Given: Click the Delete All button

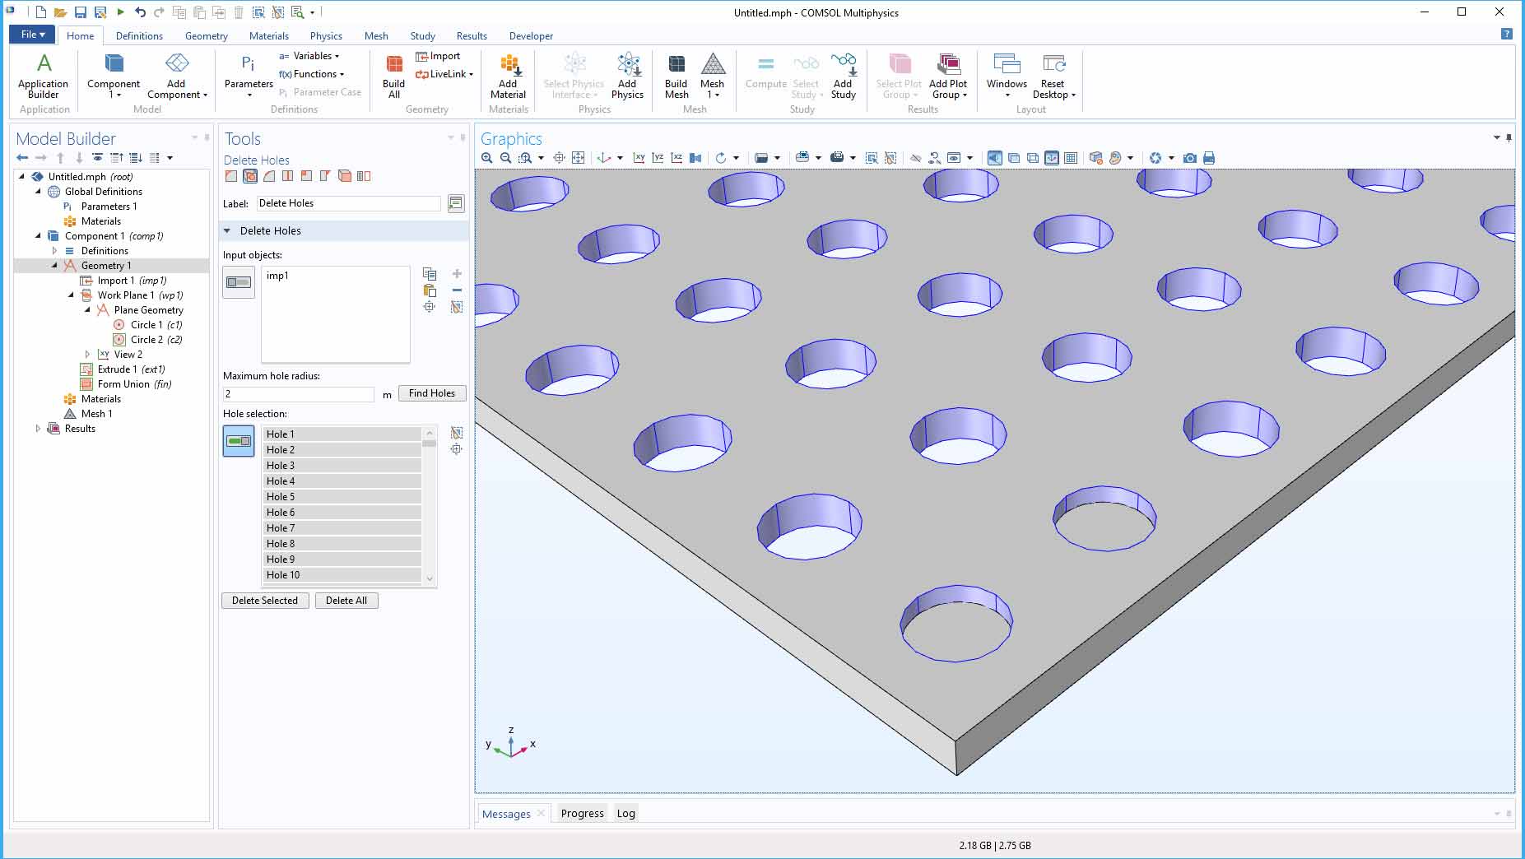Looking at the screenshot, I should (x=346, y=600).
